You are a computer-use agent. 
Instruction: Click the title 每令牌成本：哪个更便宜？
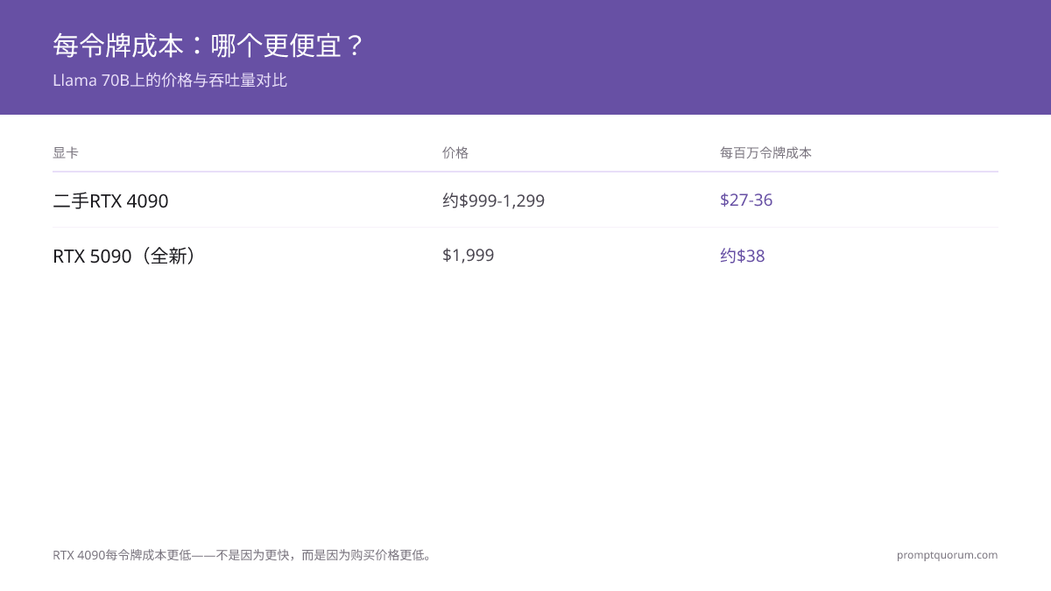[x=208, y=46]
